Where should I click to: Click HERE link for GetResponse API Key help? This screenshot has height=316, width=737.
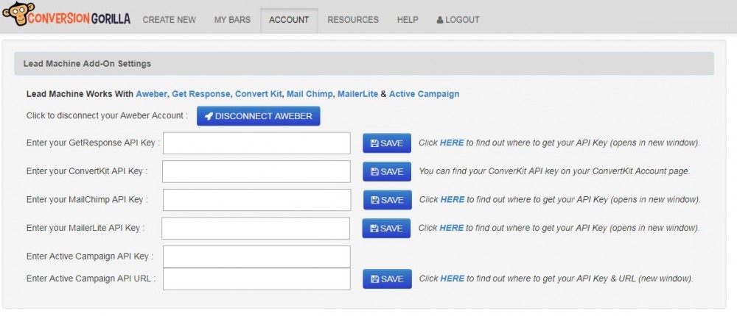452,143
